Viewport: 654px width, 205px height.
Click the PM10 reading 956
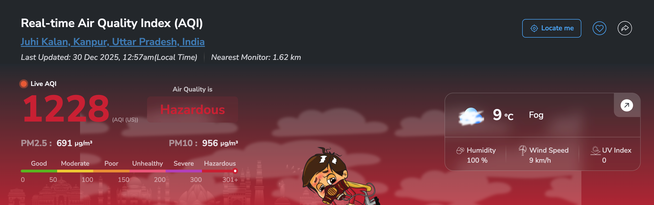210,143
